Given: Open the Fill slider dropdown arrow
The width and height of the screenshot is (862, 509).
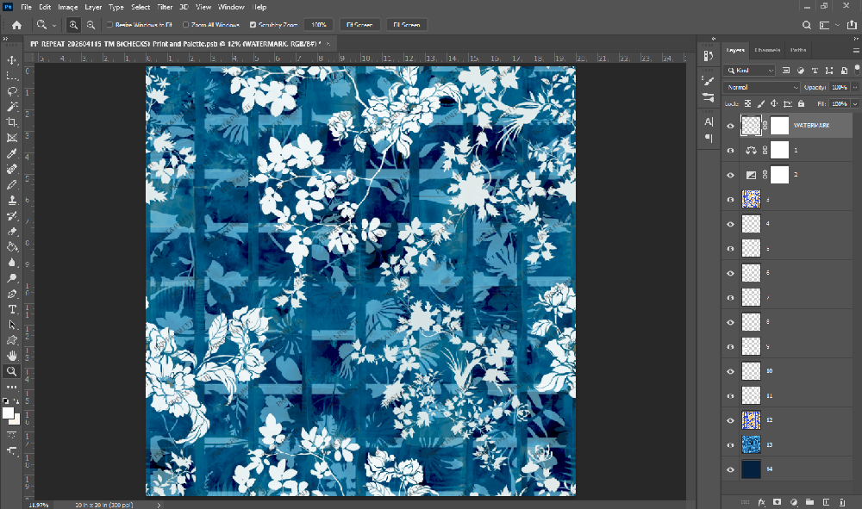Looking at the screenshot, I should [x=855, y=103].
